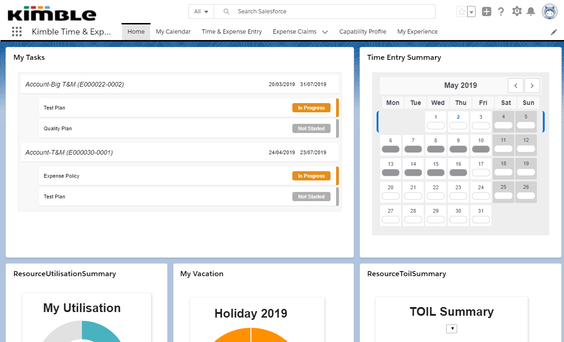Open the notifications bell
The image size is (564, 342).
(x=531, y=12)
